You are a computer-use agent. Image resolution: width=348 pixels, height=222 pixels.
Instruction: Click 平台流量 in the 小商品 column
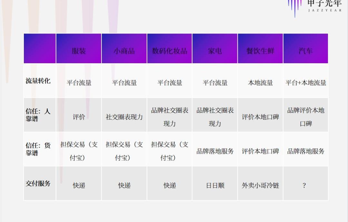pyautogui.click(x=124, y=83)
